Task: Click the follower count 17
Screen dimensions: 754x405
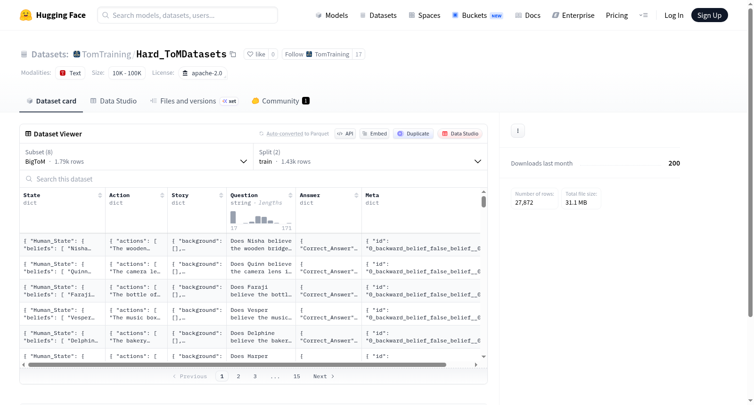Action: pos(359,54)
